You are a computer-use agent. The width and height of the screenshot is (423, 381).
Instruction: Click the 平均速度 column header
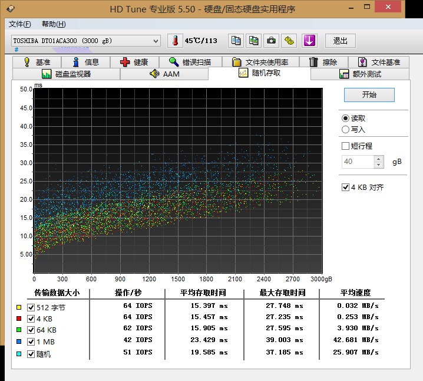tap(355, 293)
